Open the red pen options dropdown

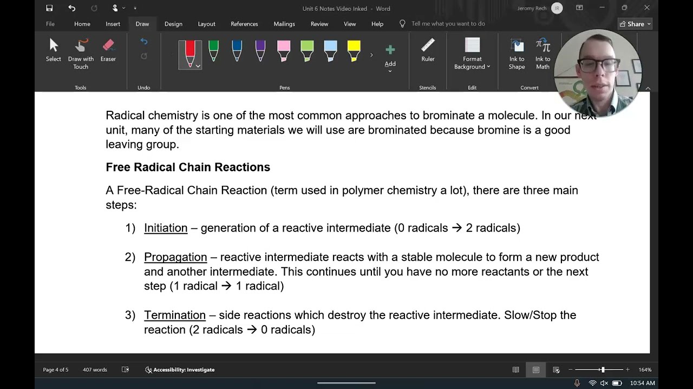click(x=198, y=66)
